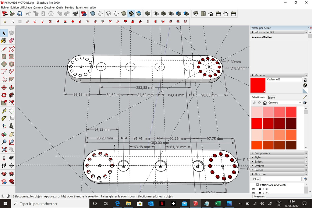Activate the Zoom magnifier tool
The height and width of the screenshot is (208, 312).
click(4, 142)
